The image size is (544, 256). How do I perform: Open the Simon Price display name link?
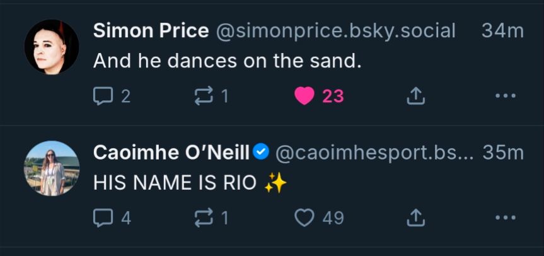pyautogui.click(x=151, y=30)
